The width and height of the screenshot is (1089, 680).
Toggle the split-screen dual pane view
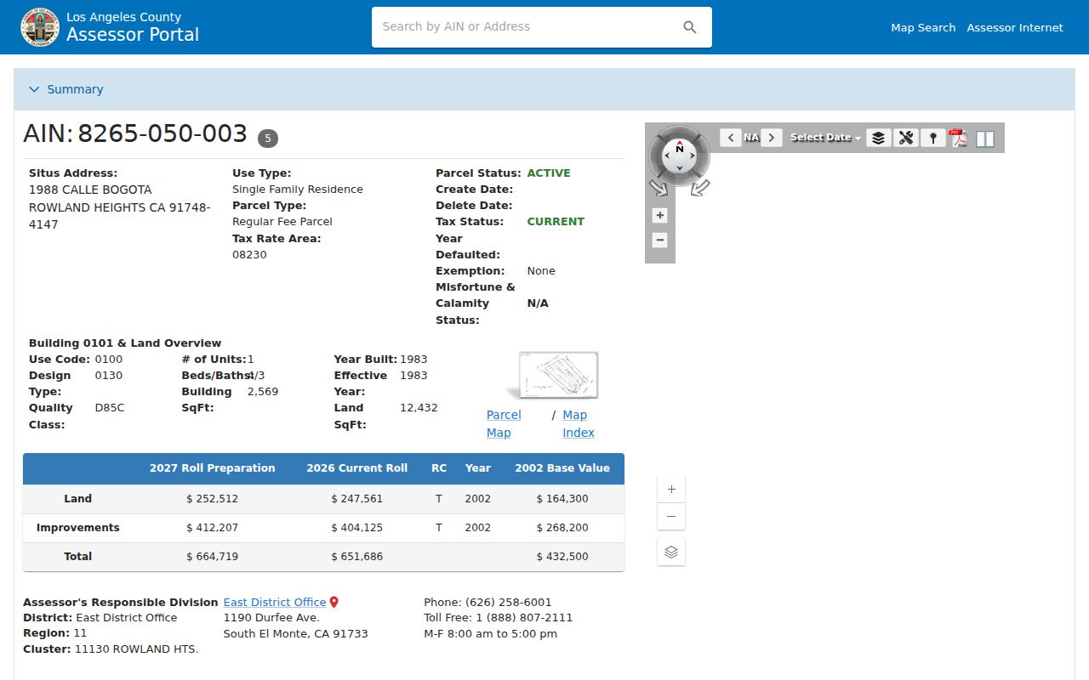pos(985,139)
